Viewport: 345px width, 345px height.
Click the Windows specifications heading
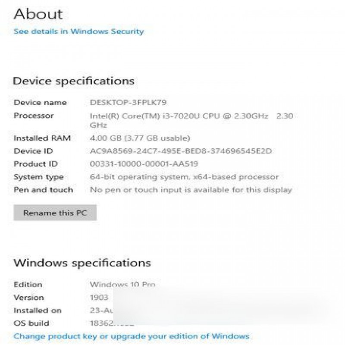(82, 263)
